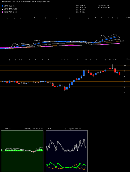This screenshot has width=130, height=172.
Task: Click the price axis label 9
Action: (x=124, y=71)
